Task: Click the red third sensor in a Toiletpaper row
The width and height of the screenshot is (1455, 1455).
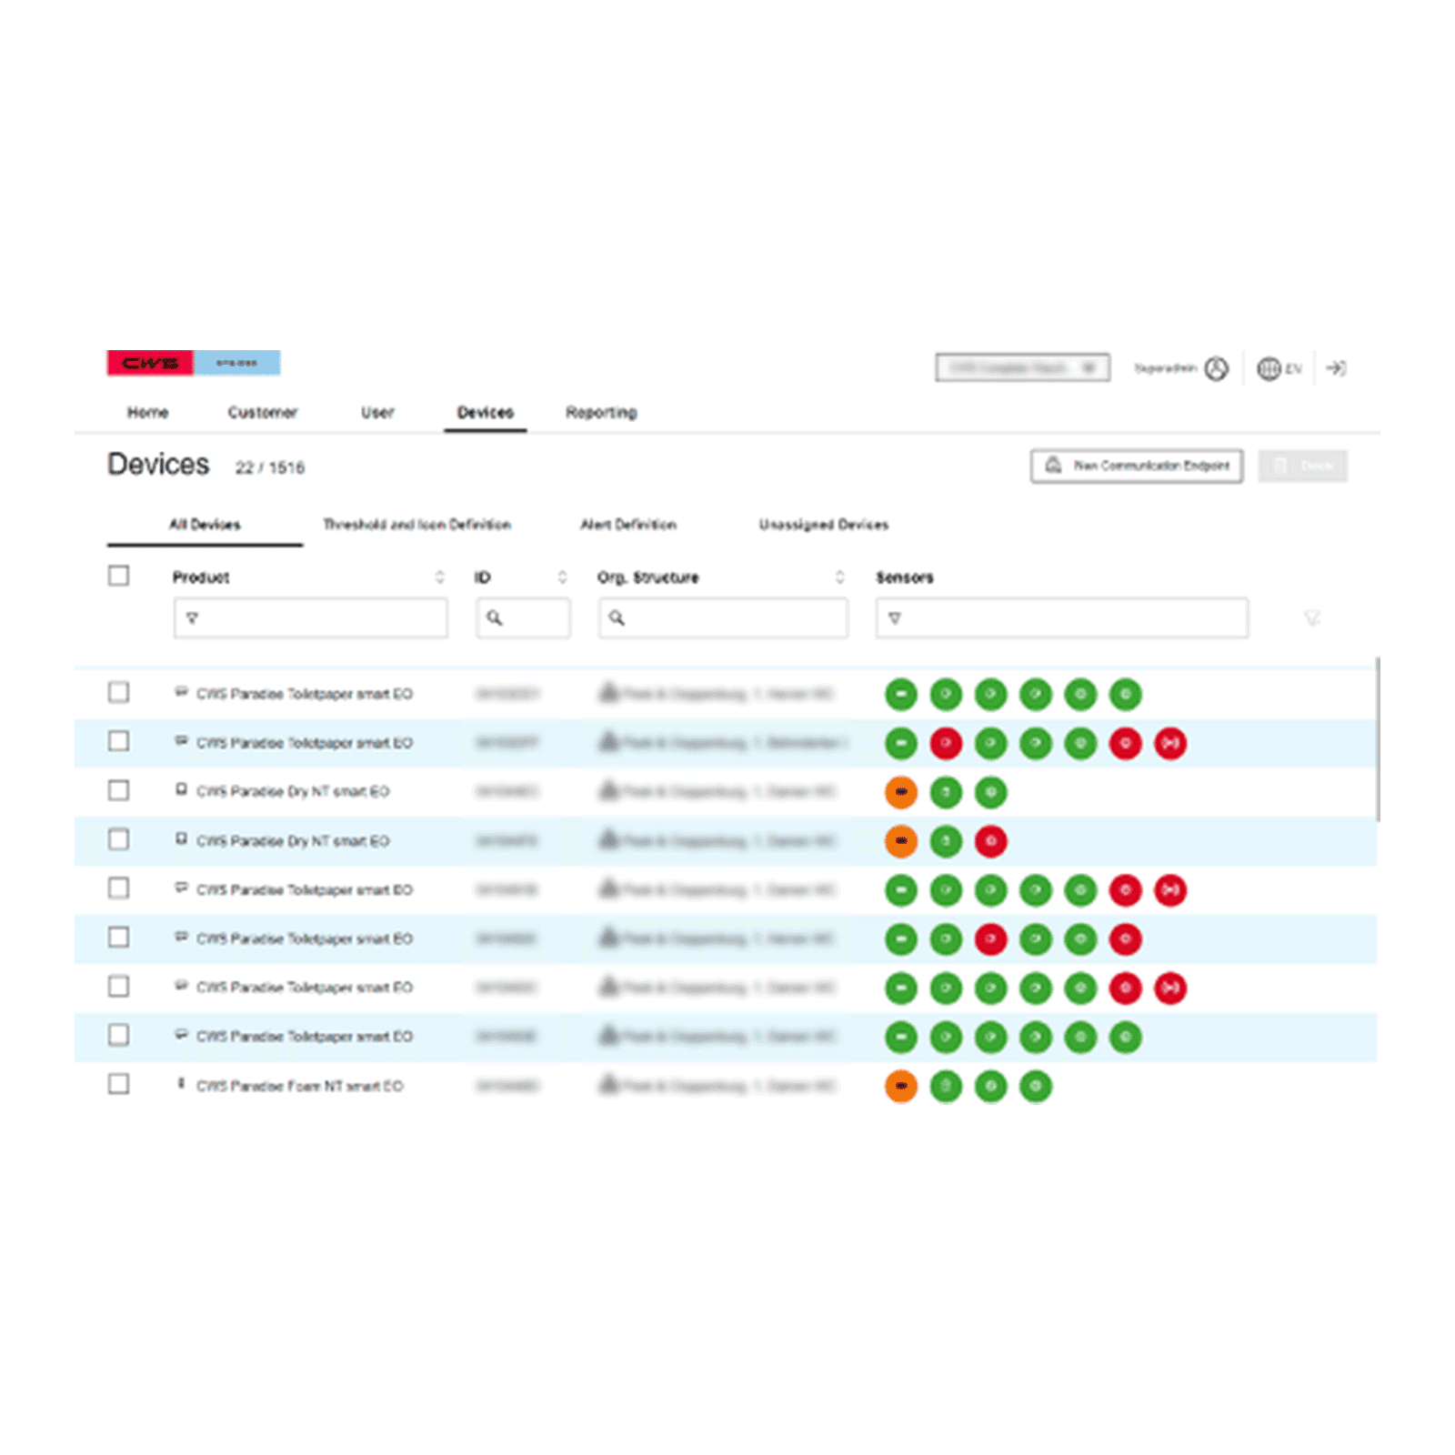Action: [991, 938]
